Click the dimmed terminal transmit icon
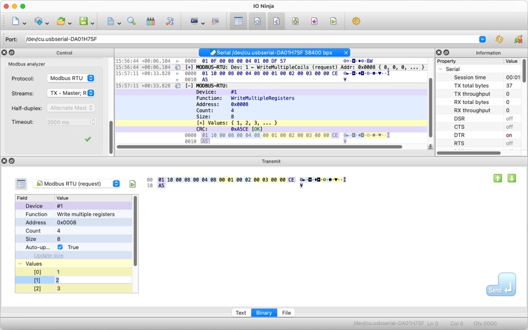Screen dimensions: 528x330 [x=215, y=21]
